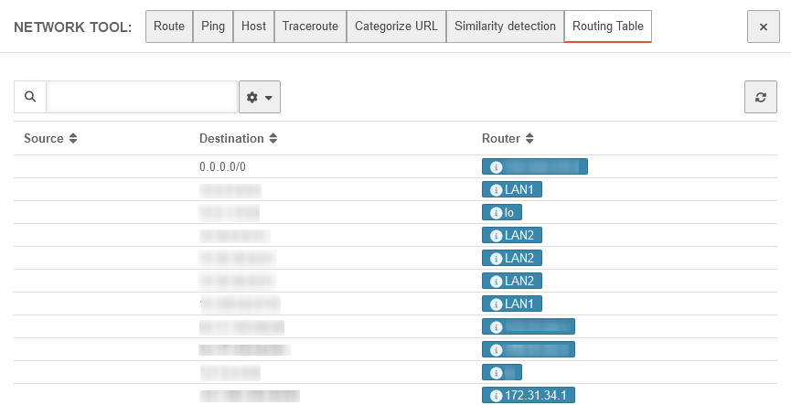
Task: Click the refresh routing table icon
Action: coord(760,97)
